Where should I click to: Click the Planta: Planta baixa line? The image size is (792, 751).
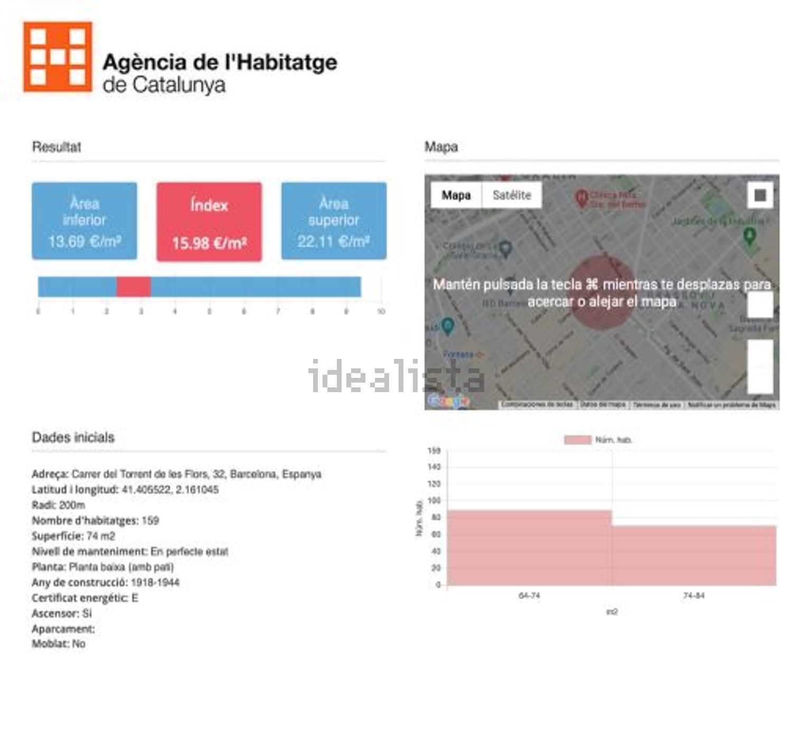pyautogui.click(x=102, y=567)
